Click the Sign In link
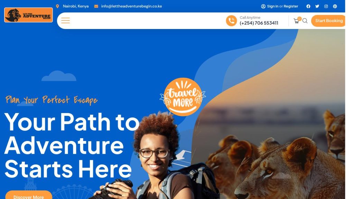Image resolution: width=354 pixels, height=199 pixels. tap(273, 6)
